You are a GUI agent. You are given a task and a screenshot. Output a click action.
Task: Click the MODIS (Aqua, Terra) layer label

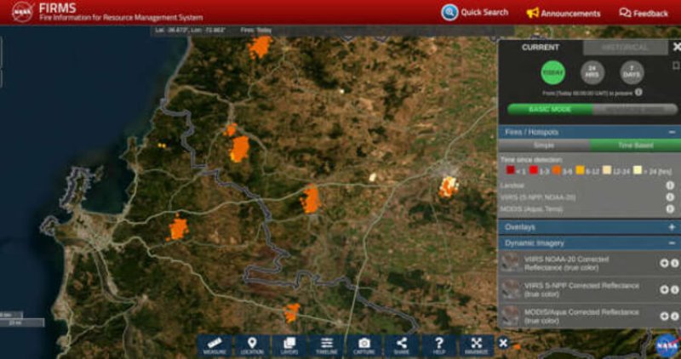coord(531,209)
